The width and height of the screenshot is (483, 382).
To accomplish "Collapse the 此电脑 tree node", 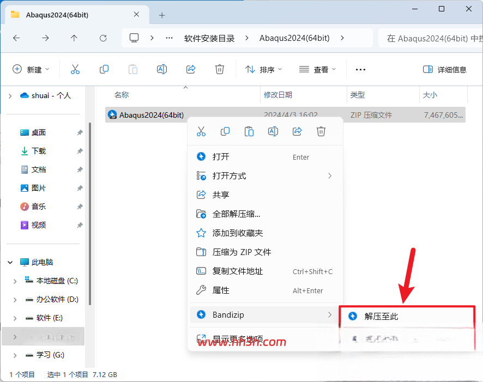I will [10, 262].
